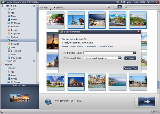
Task: Open the USB Storage category
Action: (15, 58)
